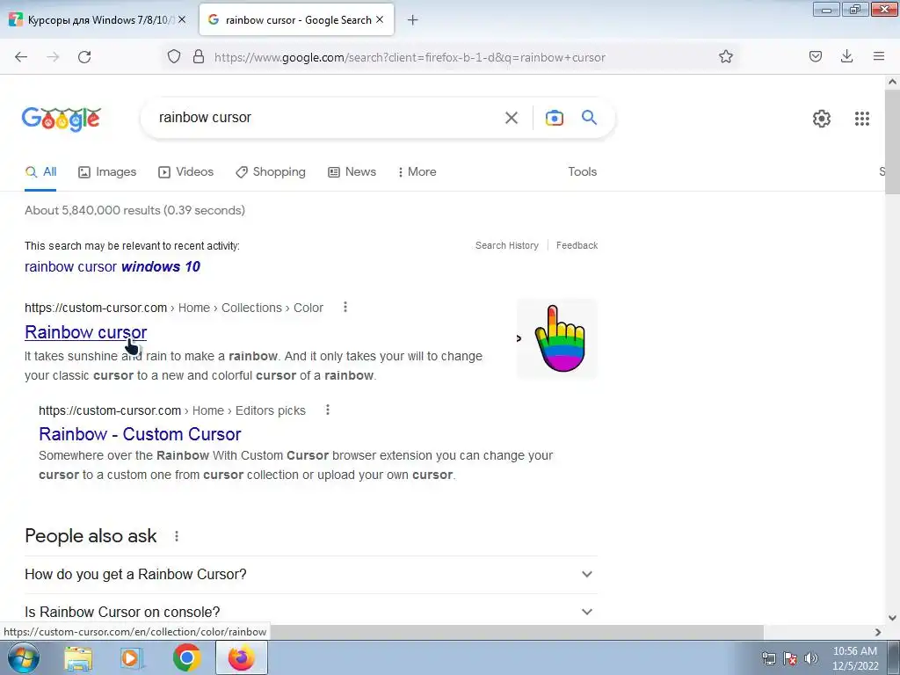
Task: Open the tracking protection shield icon
Action: pyautogui.click(x=174, y=57)
